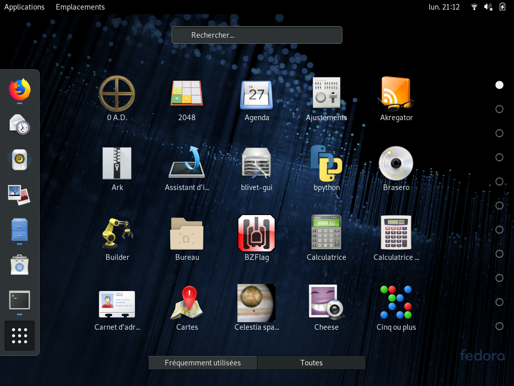Open the Emplacements menu
The width and height of the screenshot is (514, 386).
80,7
